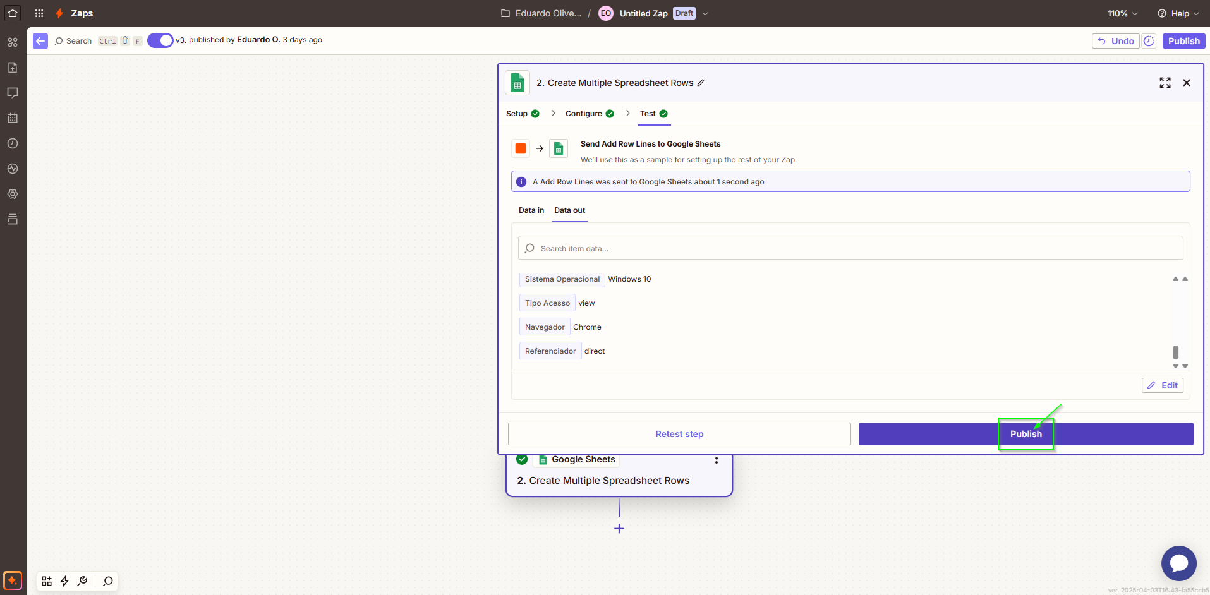
Task: Open the dashboard grid icon in sidebar
Action: pos(13,42)
